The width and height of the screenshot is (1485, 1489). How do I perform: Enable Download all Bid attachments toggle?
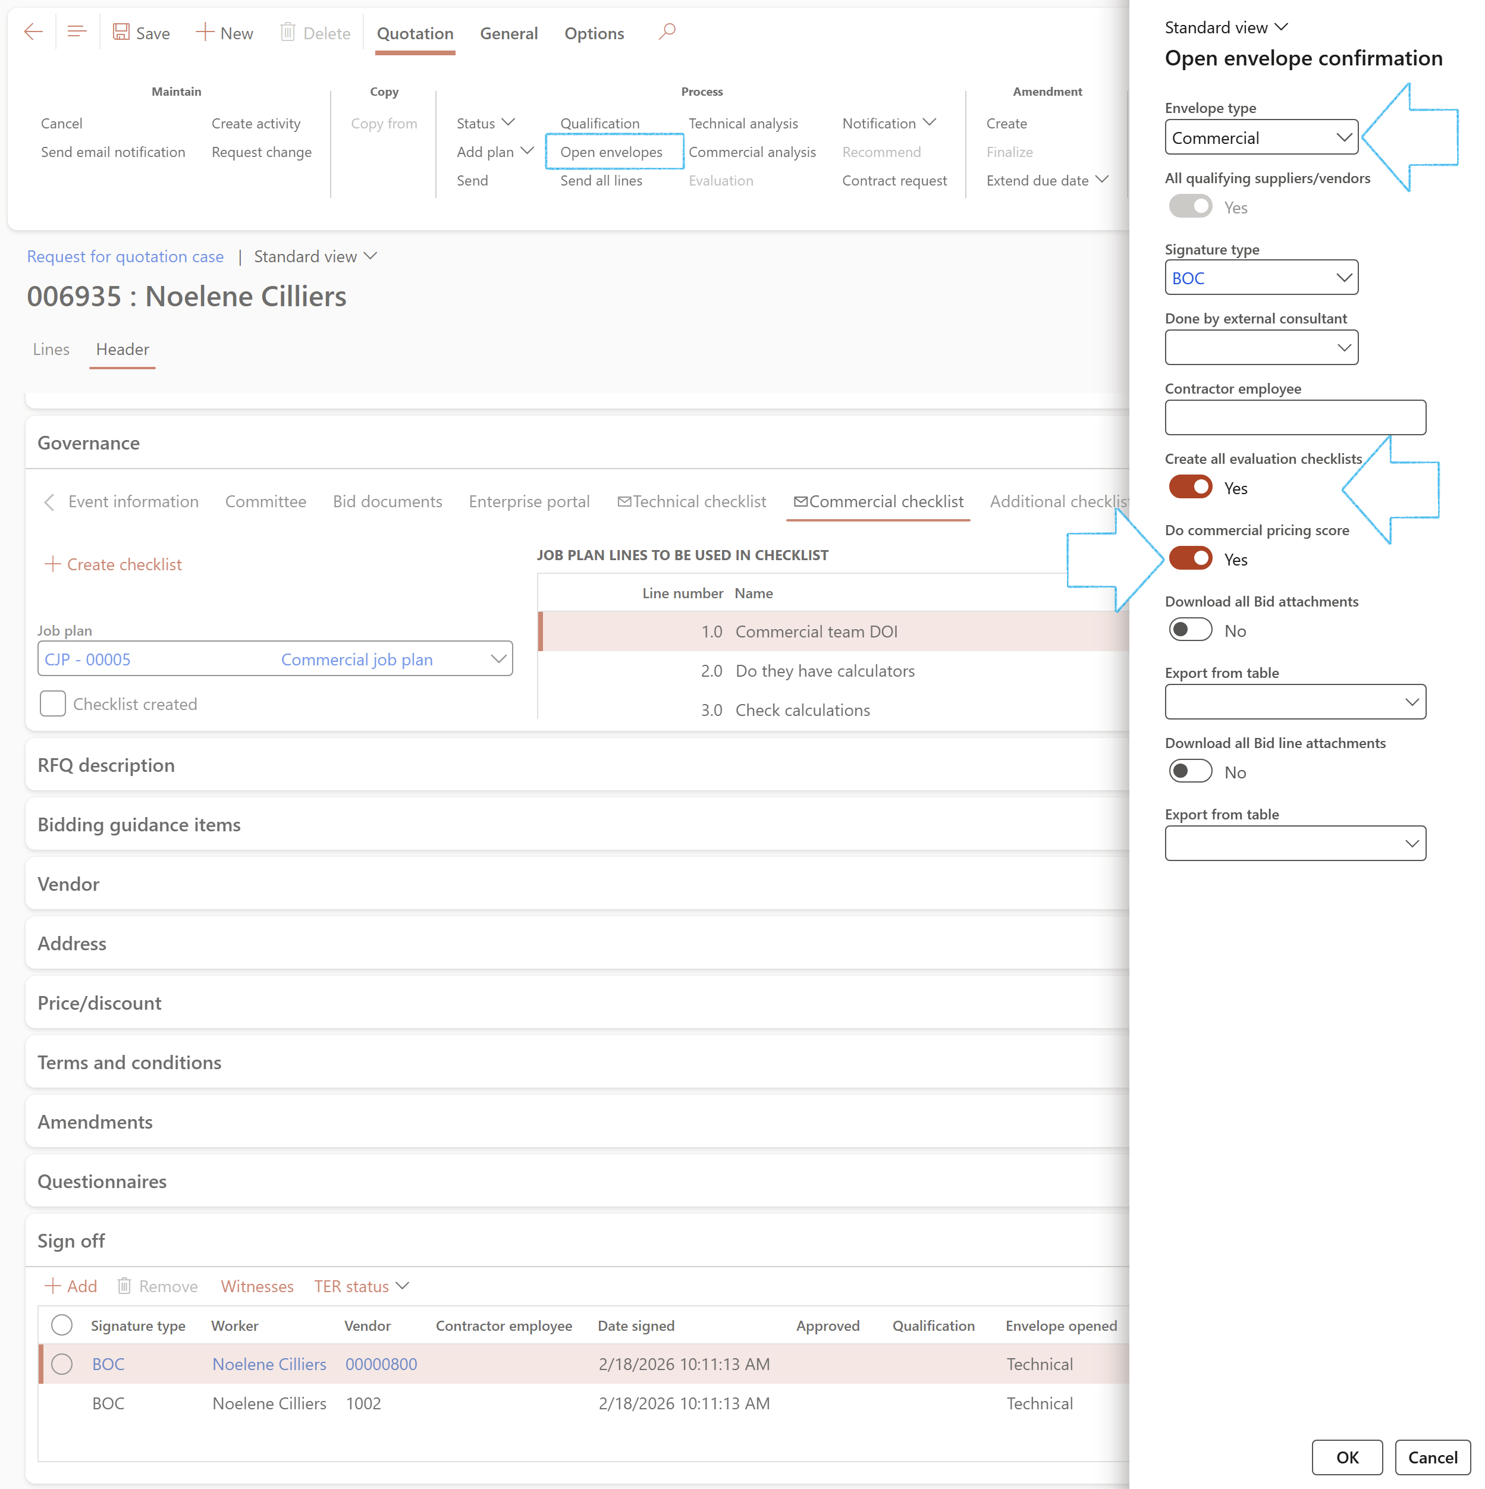click(x=1190, y=630)
